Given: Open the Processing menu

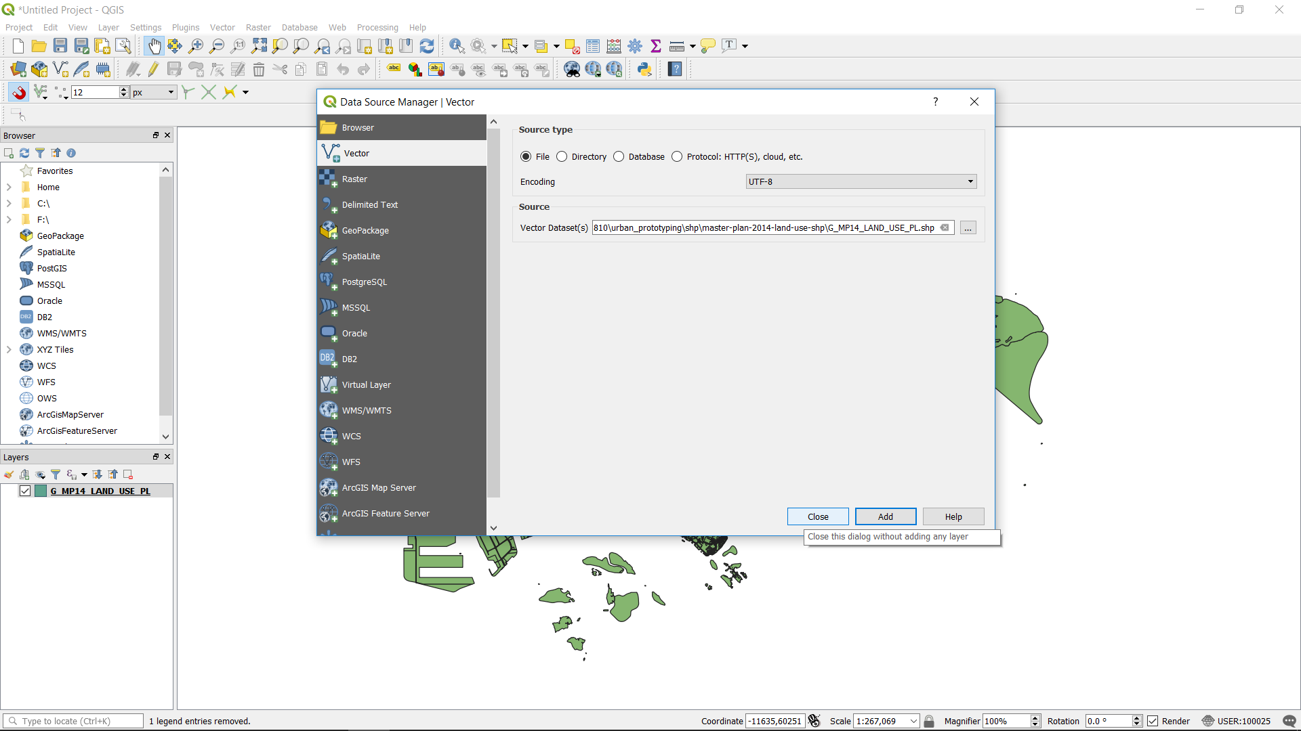Looking at the screenshot, I should tap(377, 28).
